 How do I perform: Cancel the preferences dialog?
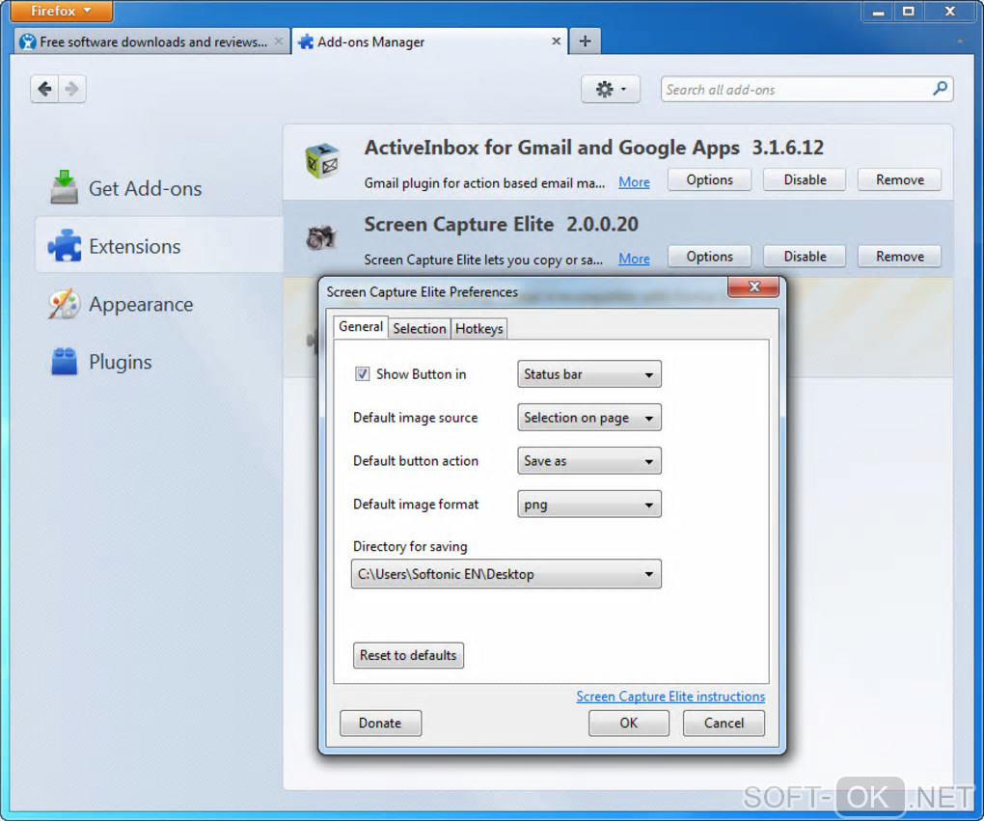[x=724, y=724]
